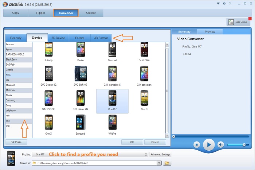The width and height of the screenshot is (255, 170).
Task: Play the video preview
Action: click(x=209, y=144)
